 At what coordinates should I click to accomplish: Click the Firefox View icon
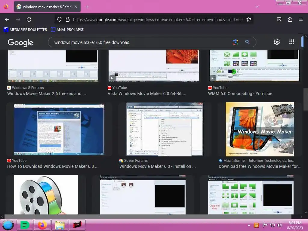coord(6,7)
